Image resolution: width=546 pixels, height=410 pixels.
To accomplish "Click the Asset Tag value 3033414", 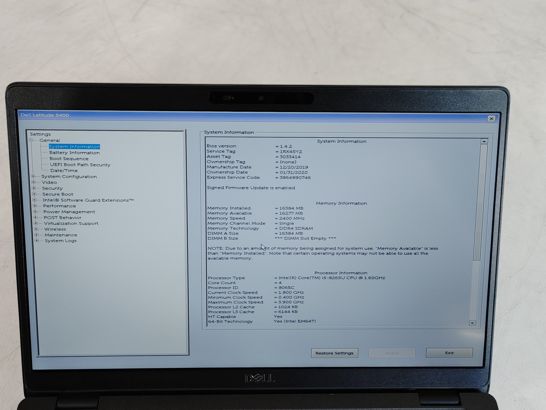I will point(290,157).
